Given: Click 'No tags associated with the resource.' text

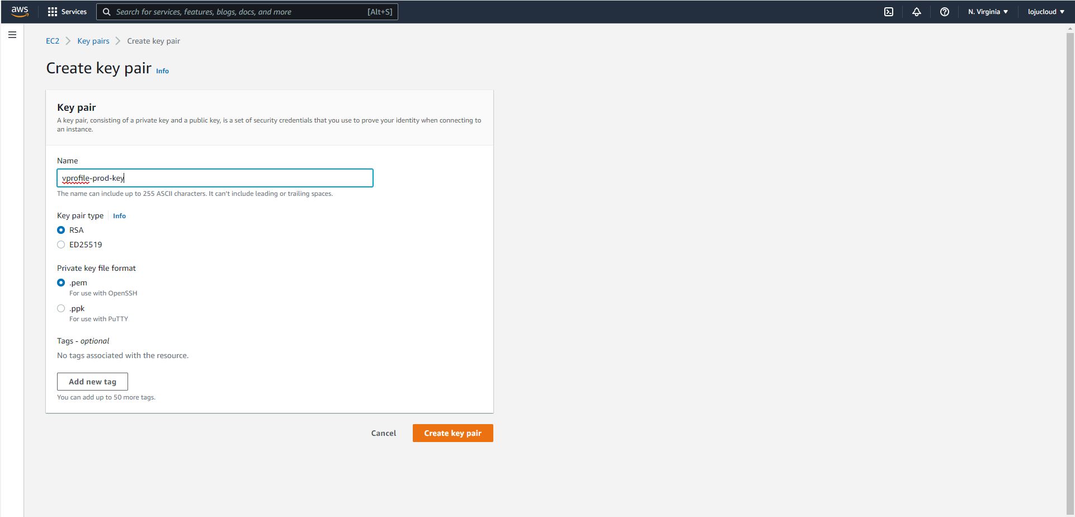Looking at the screenshot, I should pos(122,355).
